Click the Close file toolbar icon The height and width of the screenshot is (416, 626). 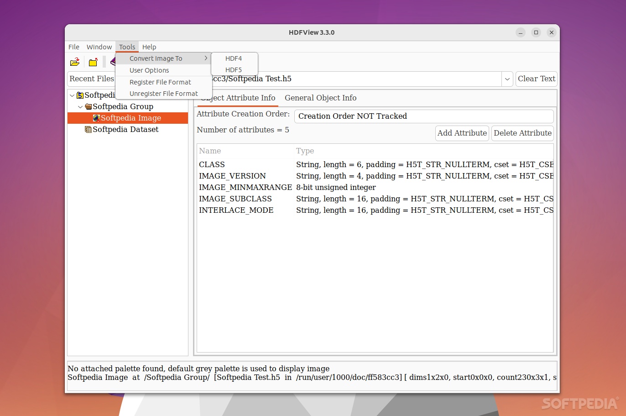(x=93, y=62)
